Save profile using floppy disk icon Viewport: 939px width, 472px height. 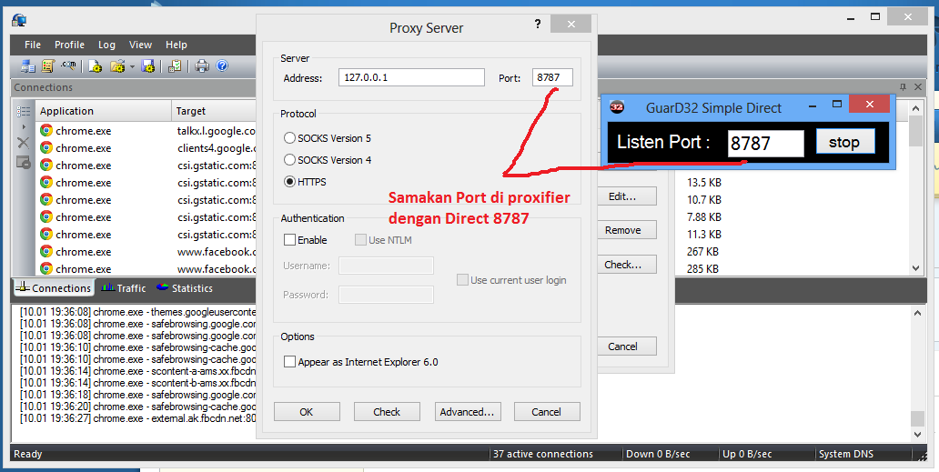point(148,66)
